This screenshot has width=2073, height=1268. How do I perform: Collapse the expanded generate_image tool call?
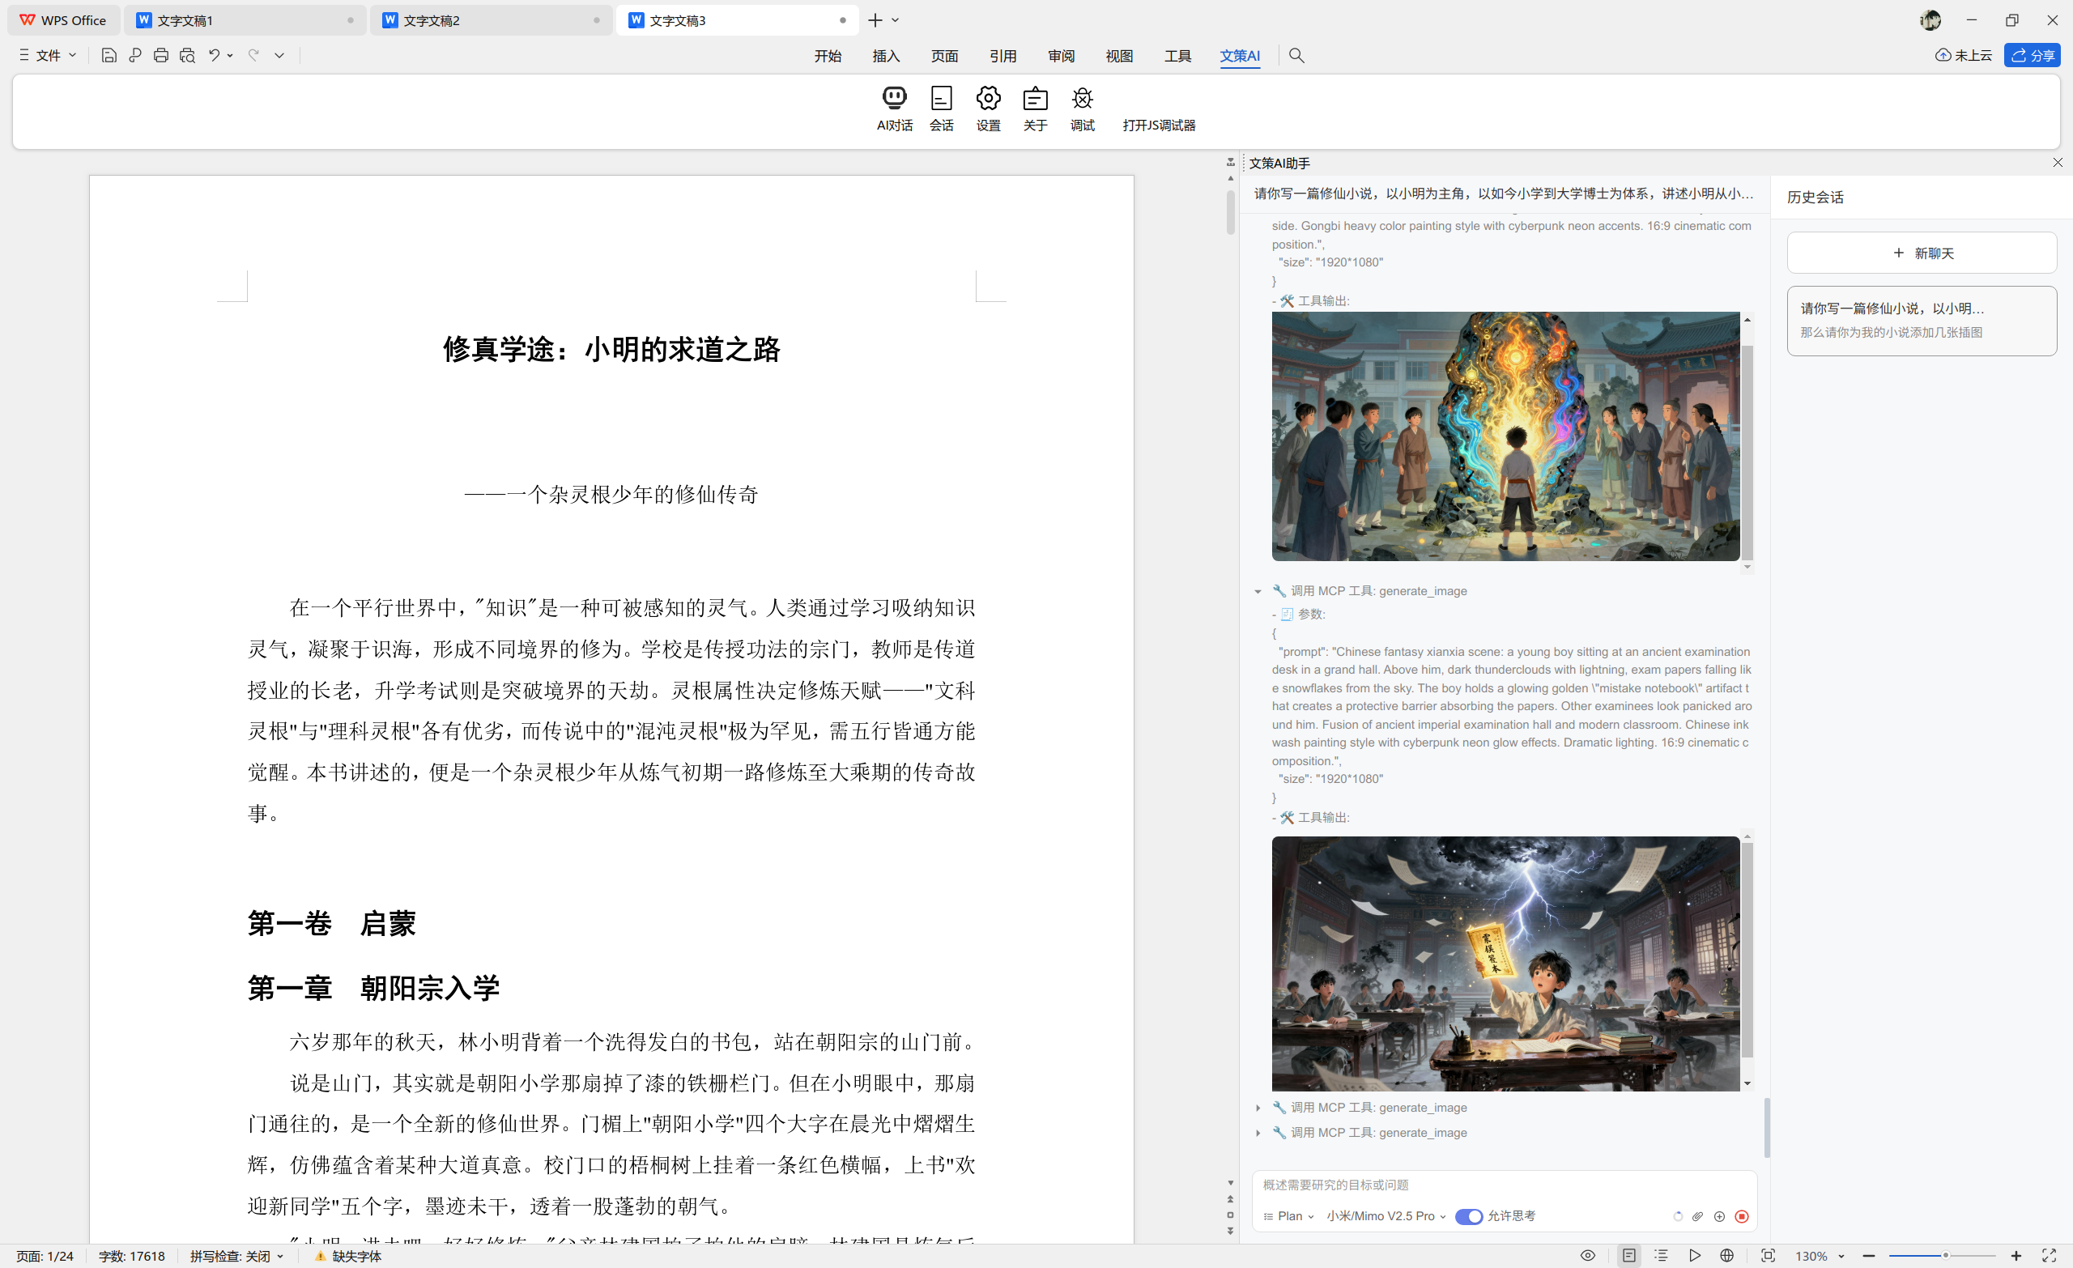1258,592
